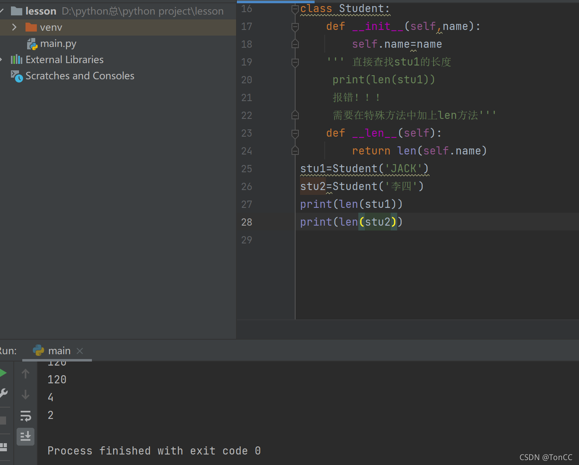Place cursor on 'class Student:' line
The image size is (579, 465).
pyautogui.click(x=345, y=8)
